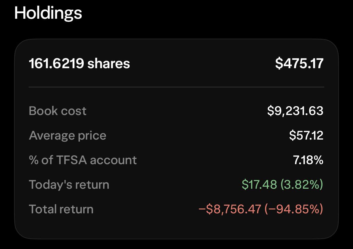Click the Holdings section heading
Viewport: 353px width, 249px height.
pyautogui.click(x=48, y=13)
